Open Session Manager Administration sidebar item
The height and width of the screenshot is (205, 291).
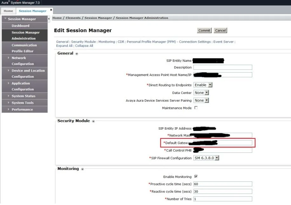click(x=24, y=35)
